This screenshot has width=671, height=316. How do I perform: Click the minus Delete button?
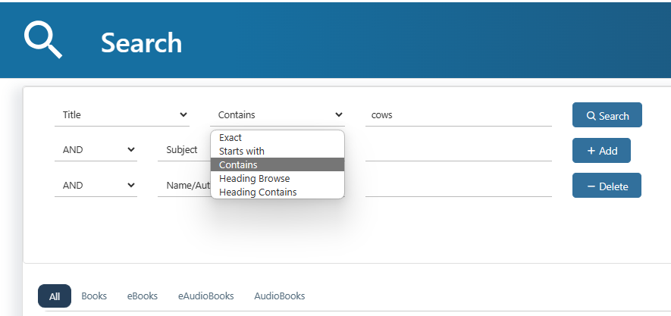pyautogui.click(x=607, y=186)
